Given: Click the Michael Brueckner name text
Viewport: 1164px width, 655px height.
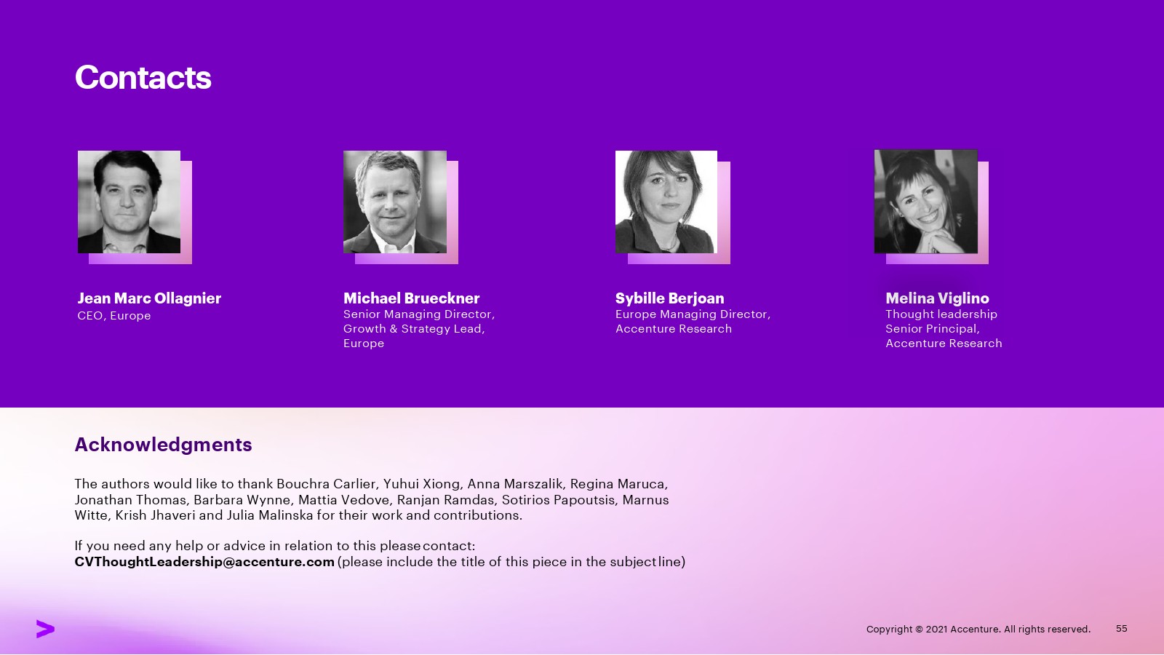Looking at the screenshot, I should click(411, 298).
